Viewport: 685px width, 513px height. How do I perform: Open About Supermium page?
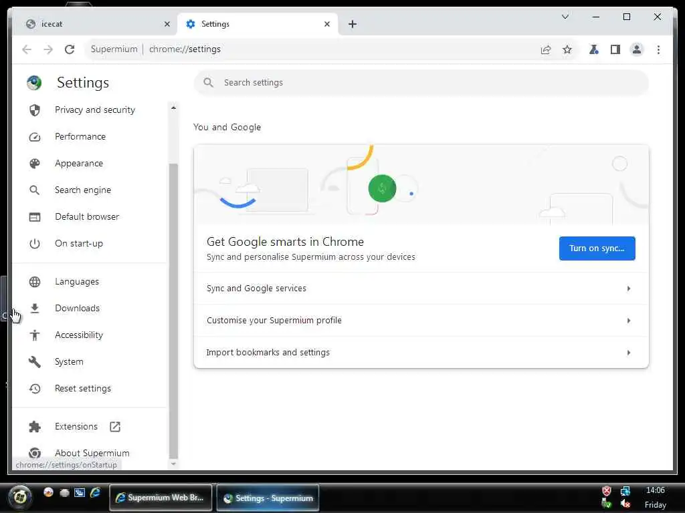[92, 454]
